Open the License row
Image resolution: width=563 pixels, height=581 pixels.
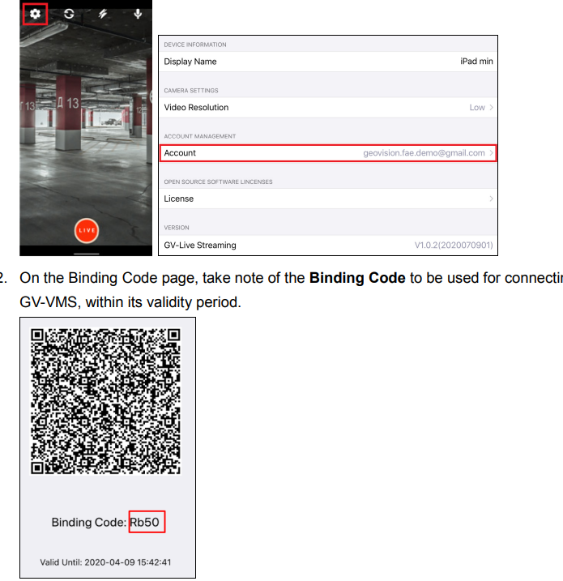click(x=328, y=199)
